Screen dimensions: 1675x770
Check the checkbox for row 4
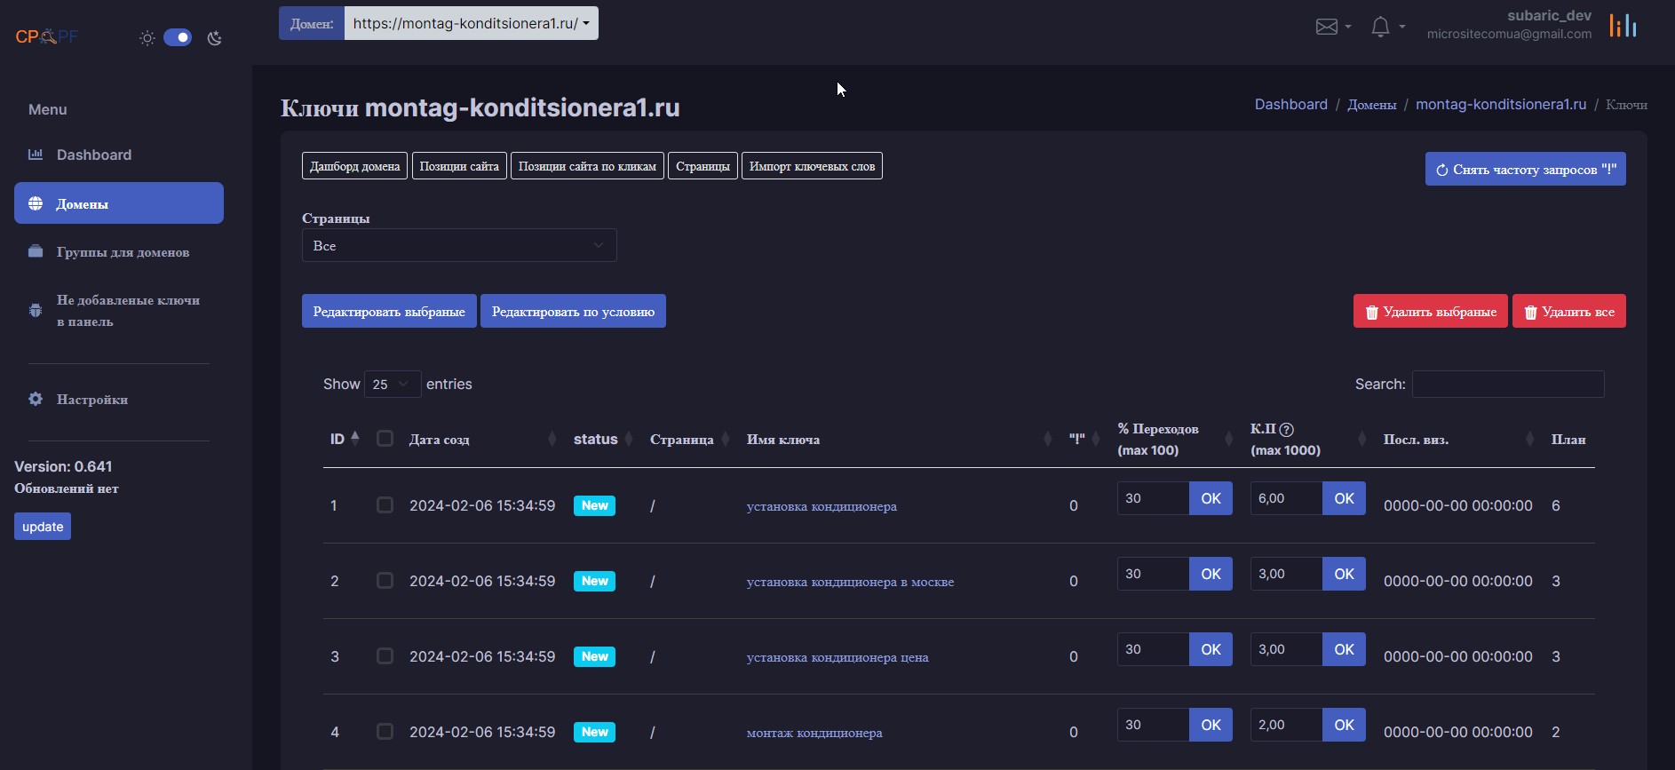click(x=385, y=731)
